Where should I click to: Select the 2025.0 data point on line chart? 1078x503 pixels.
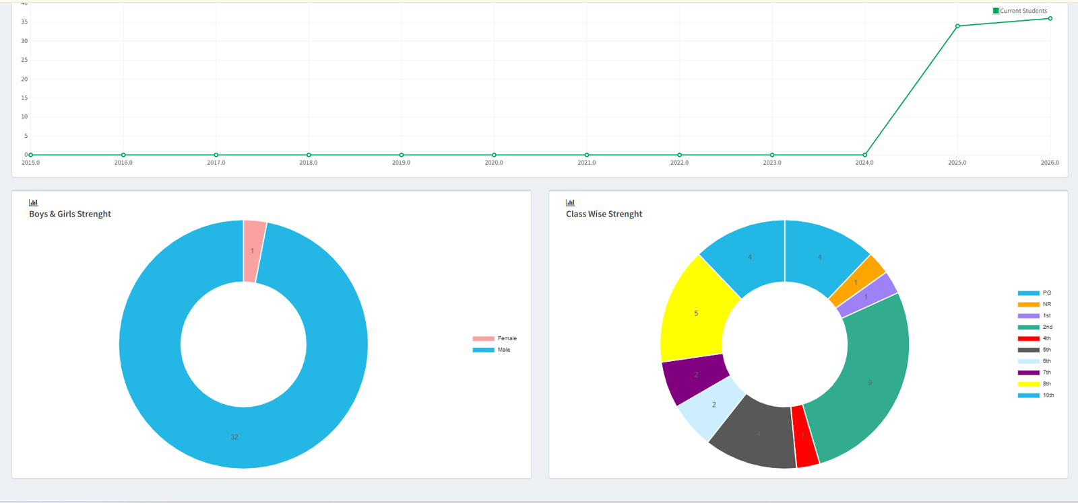click(x=957, y=26)
